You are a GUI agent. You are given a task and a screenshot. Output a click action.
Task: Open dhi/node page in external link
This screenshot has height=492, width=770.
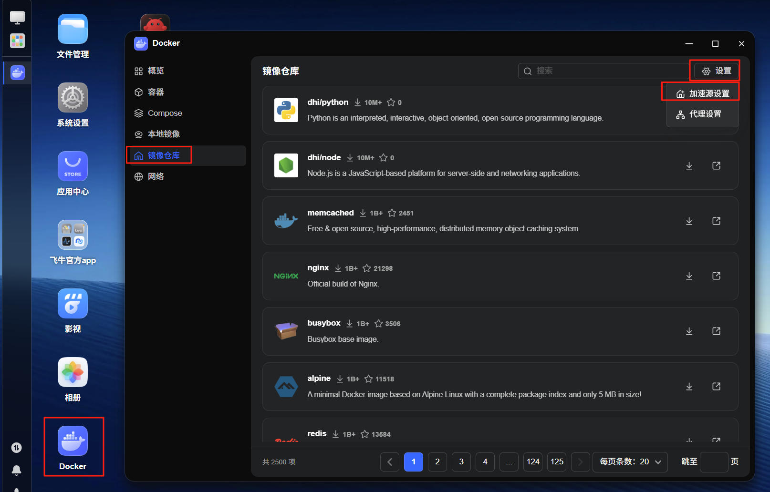[x=716, y=165]
